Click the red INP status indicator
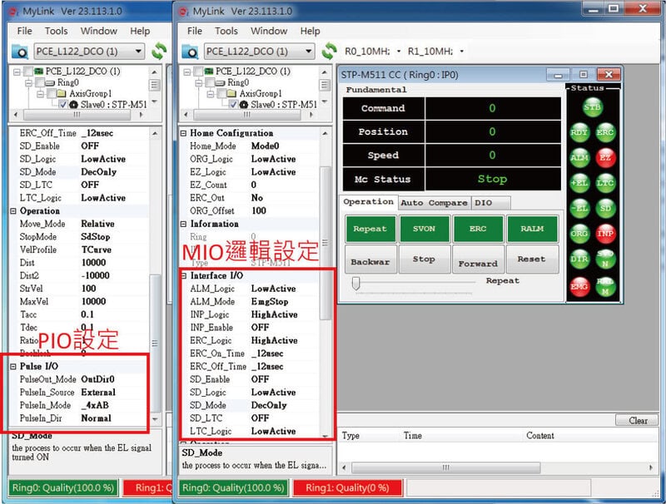The image size is (666, 504). point(605,234)
